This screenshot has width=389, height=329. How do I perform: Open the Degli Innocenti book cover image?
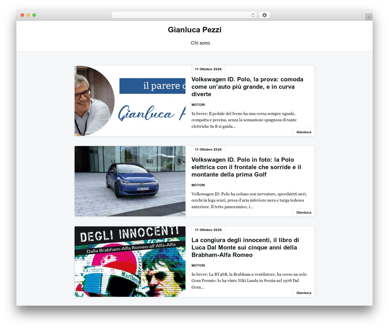pos(130,262)
